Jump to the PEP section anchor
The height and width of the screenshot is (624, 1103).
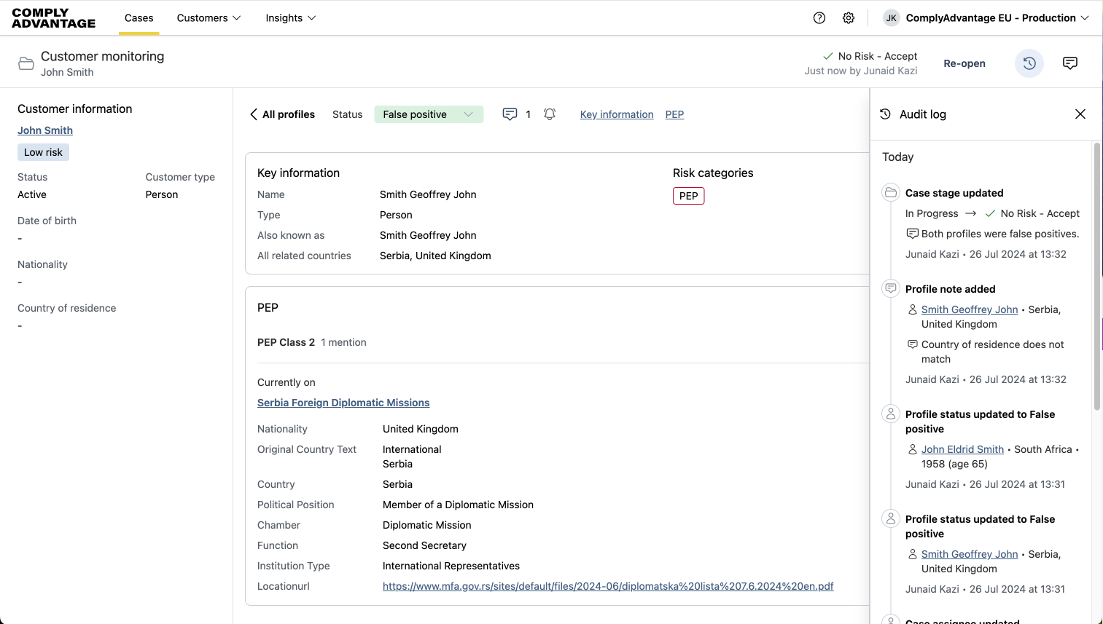(x=674, y=114)
